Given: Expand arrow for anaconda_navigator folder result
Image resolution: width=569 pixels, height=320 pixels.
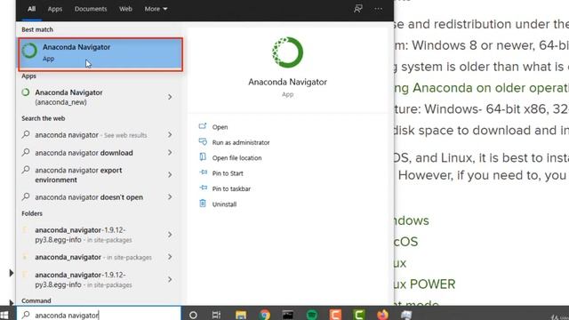Looking at the screenshot, I should coord(170,257).
